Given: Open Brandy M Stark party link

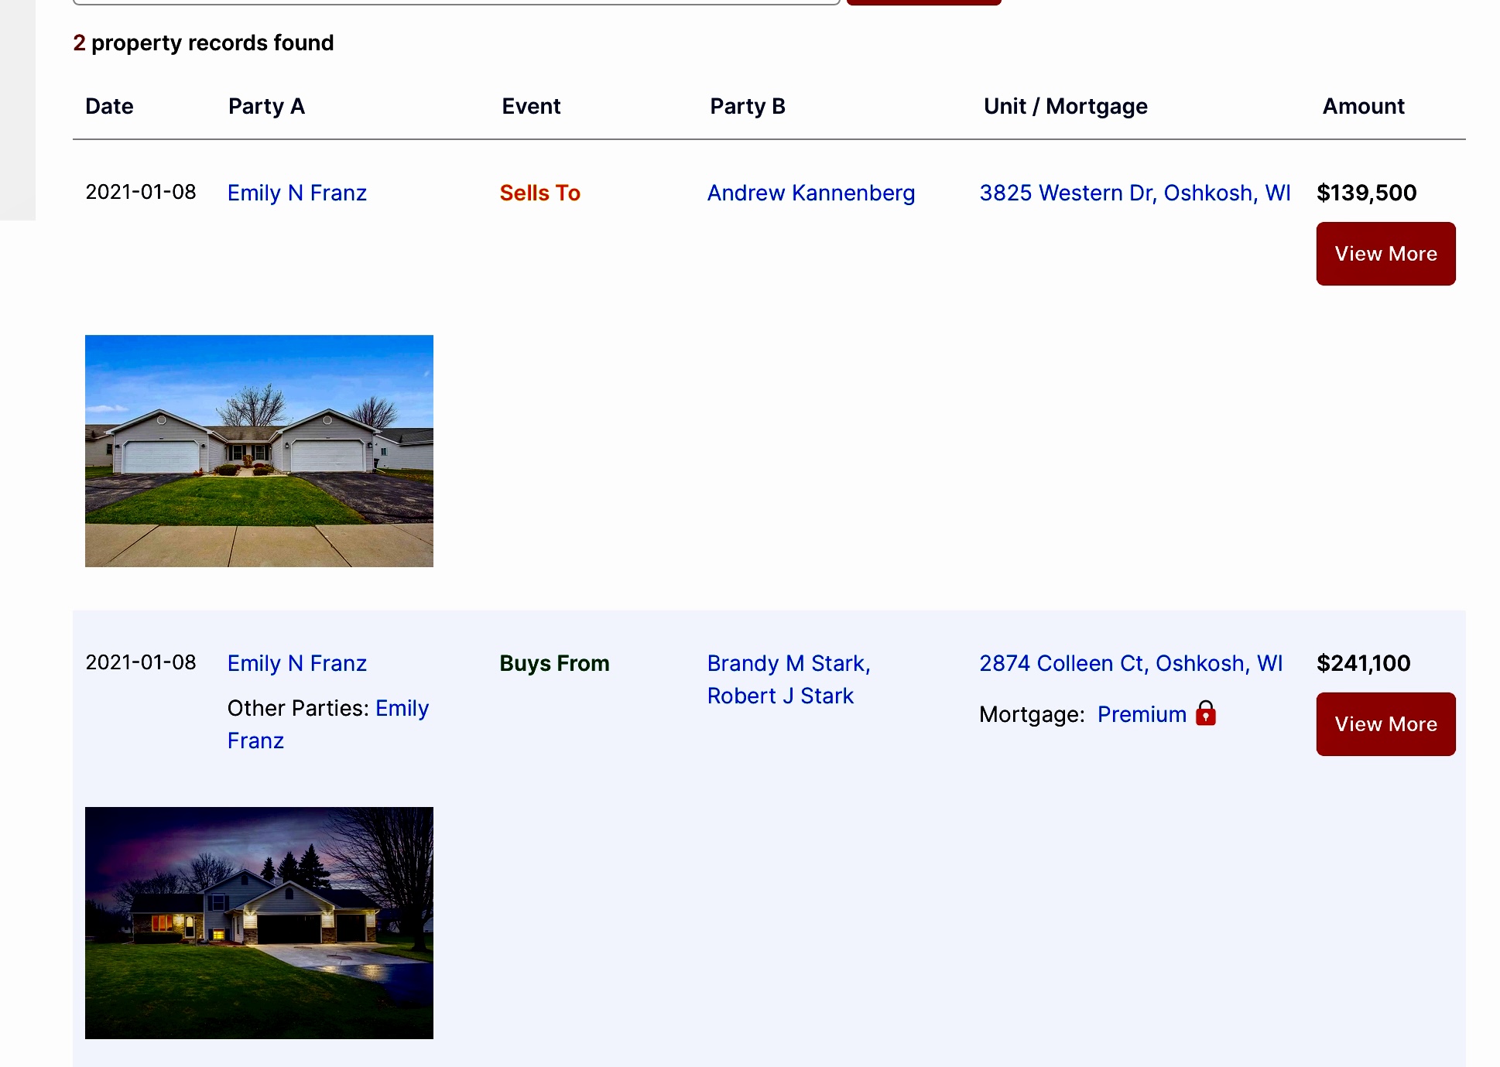Looking at the screenshot, I should pos(789,663).
